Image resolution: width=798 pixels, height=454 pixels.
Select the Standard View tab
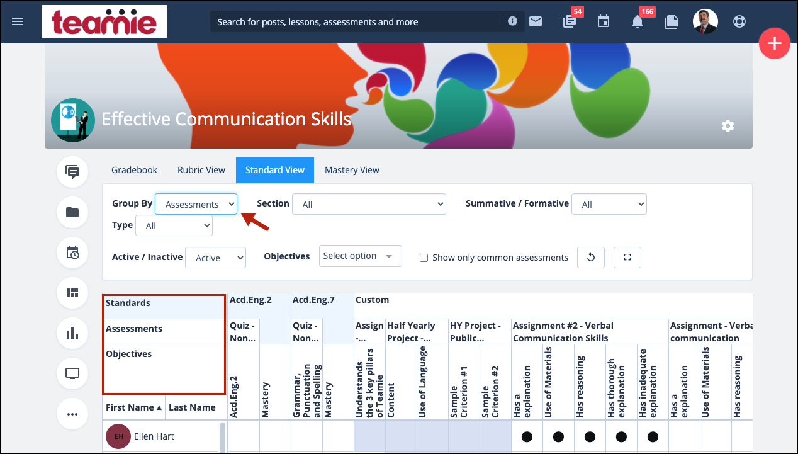[x=275, y=170]
